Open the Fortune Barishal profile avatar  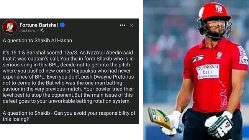click(10, 27)
